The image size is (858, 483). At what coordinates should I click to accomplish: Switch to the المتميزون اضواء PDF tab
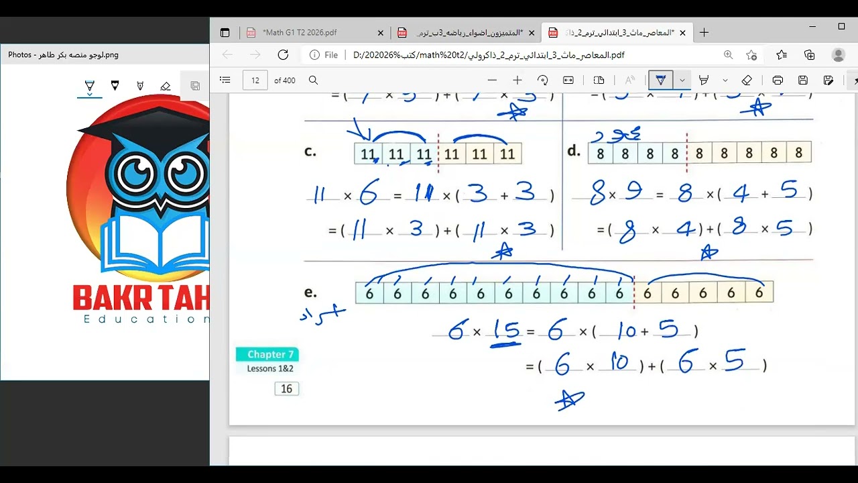[467, 32]
